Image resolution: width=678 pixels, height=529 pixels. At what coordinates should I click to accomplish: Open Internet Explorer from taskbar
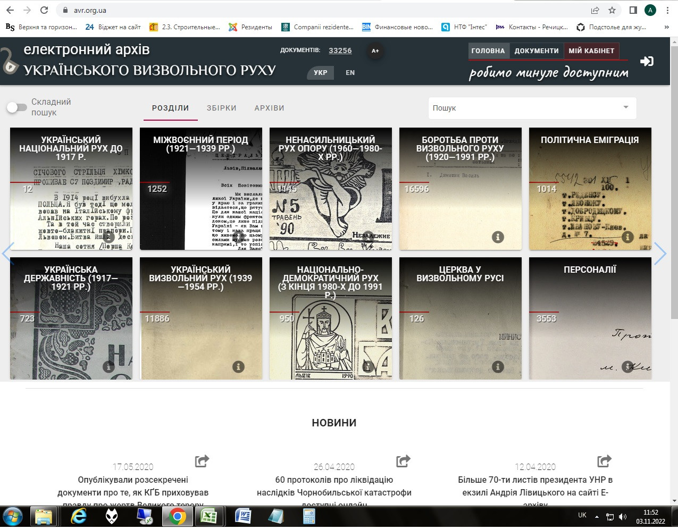[79, 517]
